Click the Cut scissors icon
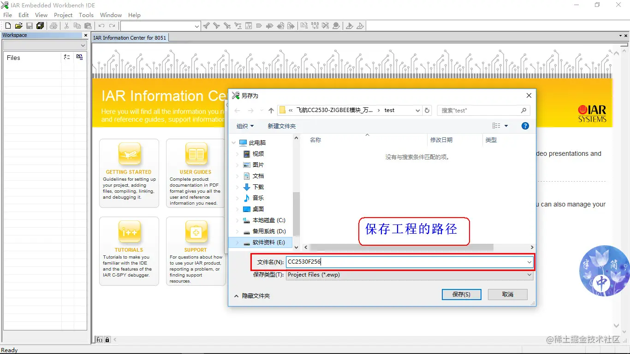Screen dimensions: 630x354 click(66, 26)
